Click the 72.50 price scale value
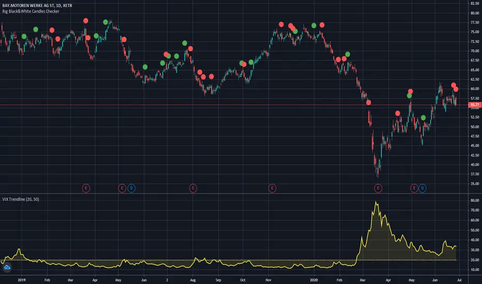The width and height of the screenshot is (482, 284). pos(475,41)
